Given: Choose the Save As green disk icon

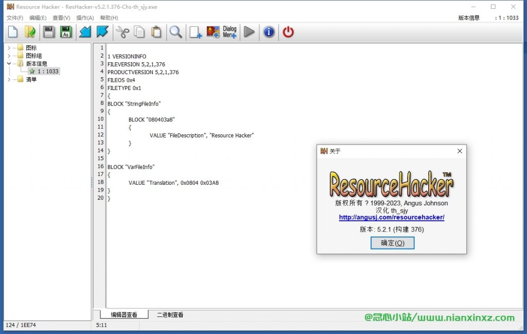Looking at the screenshot, I should (66, 32).
